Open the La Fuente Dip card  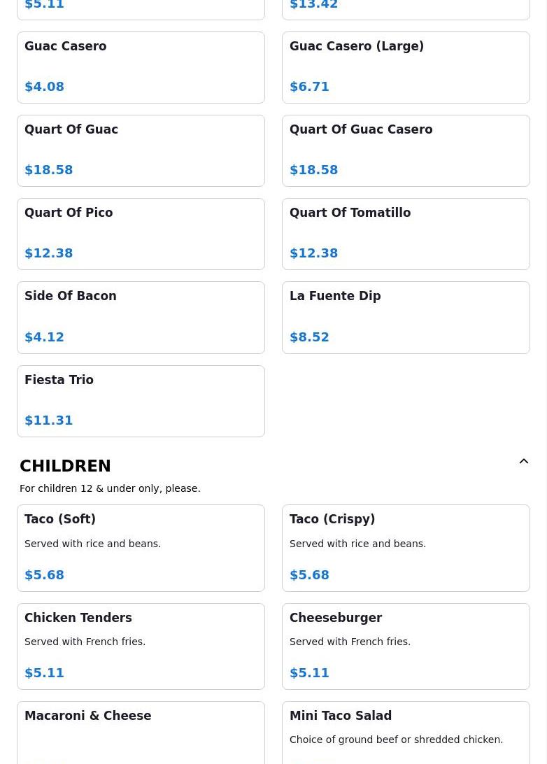pos(406,317)
